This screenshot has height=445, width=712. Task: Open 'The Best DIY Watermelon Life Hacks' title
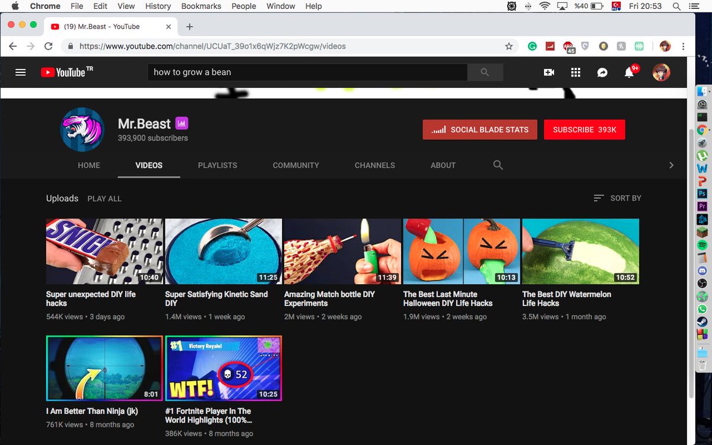567,298
